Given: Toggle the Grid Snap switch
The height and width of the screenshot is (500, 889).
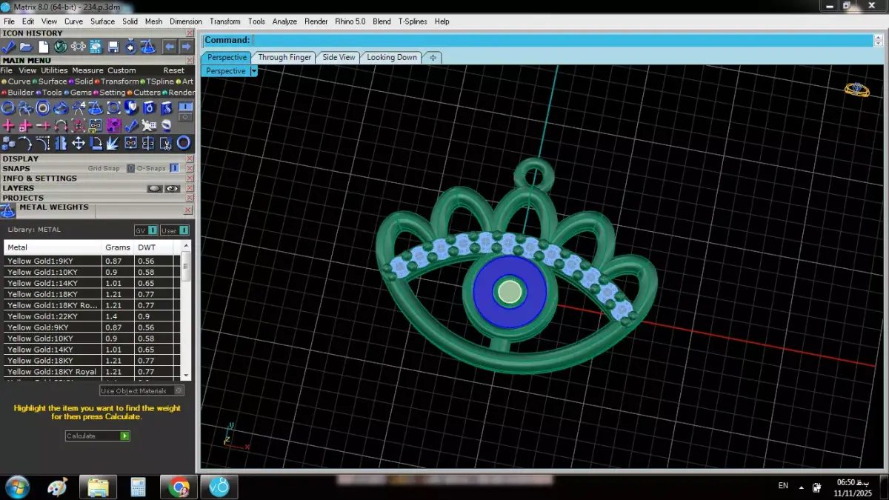Looking at the screenshot, I should 130,168.
